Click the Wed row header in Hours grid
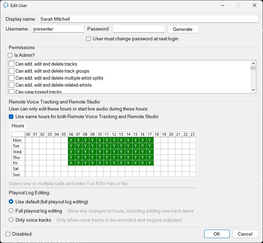 [x=18, y=152]
